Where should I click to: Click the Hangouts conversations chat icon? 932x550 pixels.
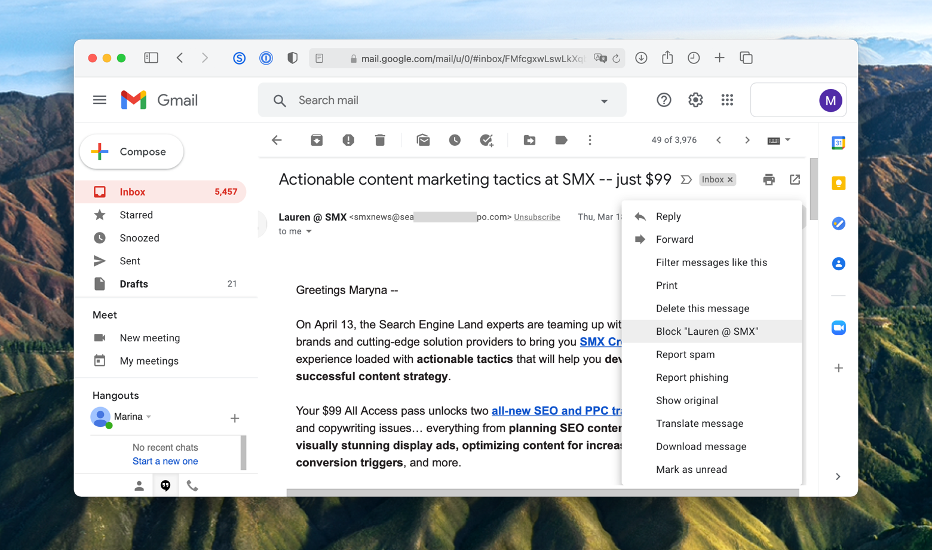point(165,485)
